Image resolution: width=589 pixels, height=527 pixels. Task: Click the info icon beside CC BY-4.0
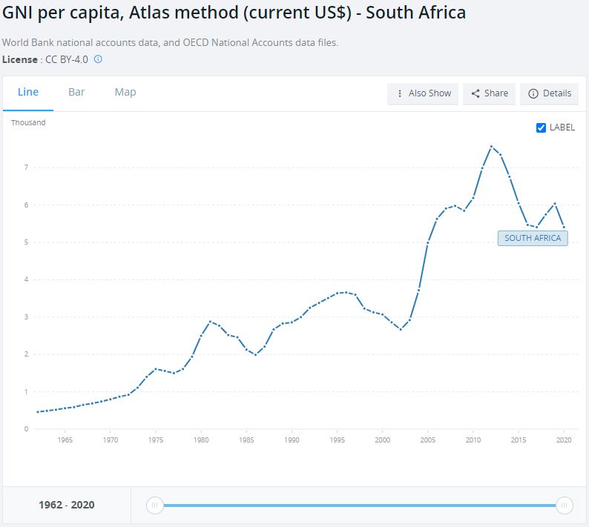pyautogui.click(x=98, y=59)
